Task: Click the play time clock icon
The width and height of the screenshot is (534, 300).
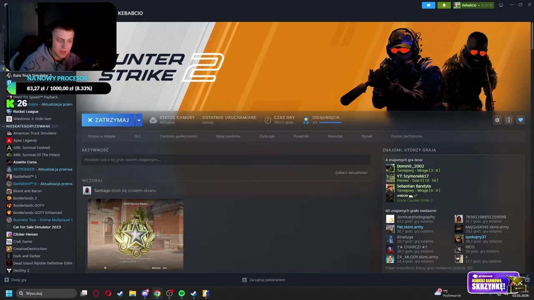Action: pos(268,120)
